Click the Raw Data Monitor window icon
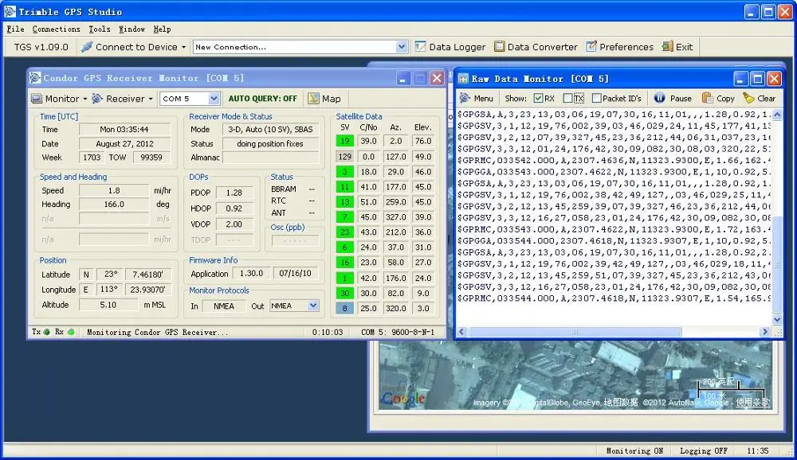 (x=463, y=79)
